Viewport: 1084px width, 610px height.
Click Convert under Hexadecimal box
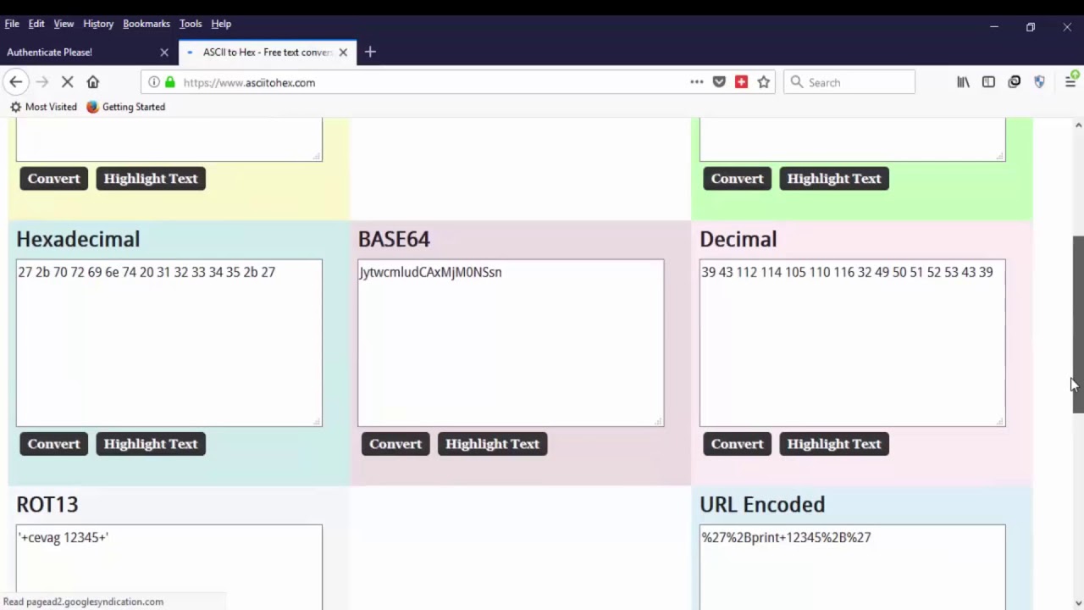(53, 444)
